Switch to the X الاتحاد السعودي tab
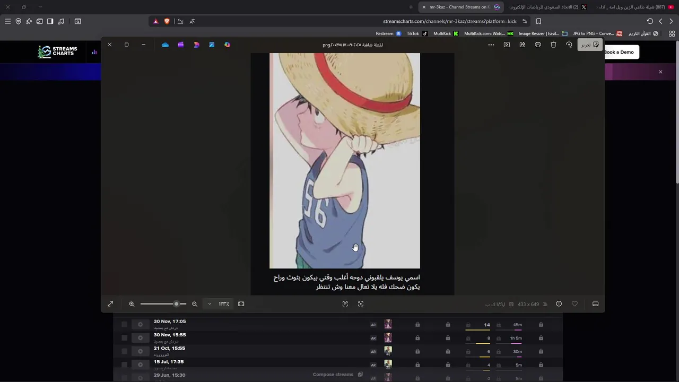Viewport: 679px width, 382px height. (x=547, y=7)
